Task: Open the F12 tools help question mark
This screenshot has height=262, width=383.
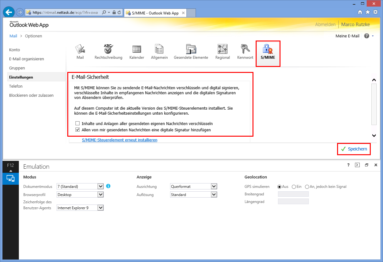Action: pyautogui.click(x=348, y=165)
